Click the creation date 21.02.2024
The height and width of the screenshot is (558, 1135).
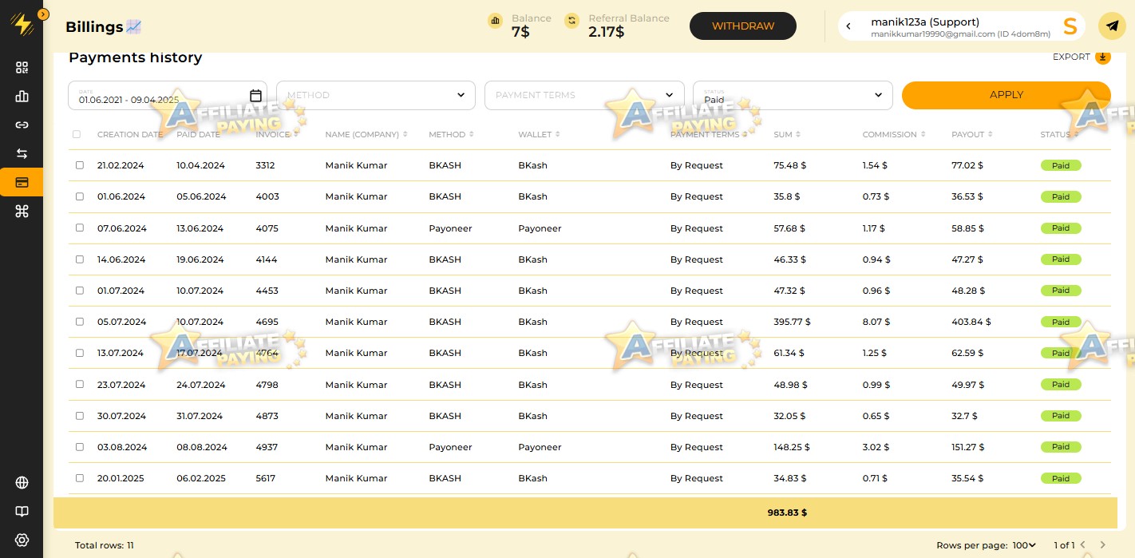[x=121, y=165]
